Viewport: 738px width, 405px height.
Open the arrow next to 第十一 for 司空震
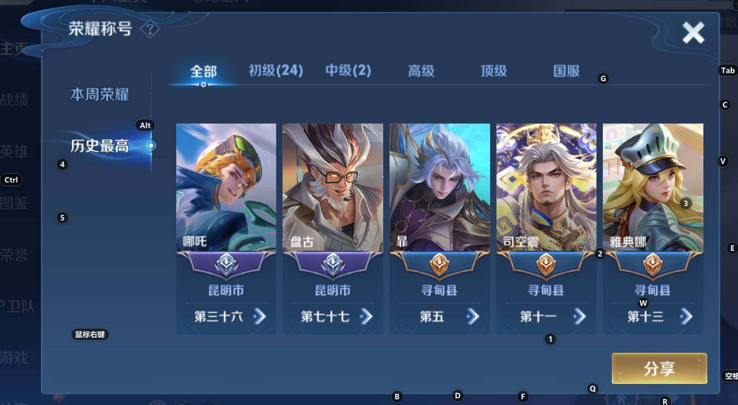579,317
